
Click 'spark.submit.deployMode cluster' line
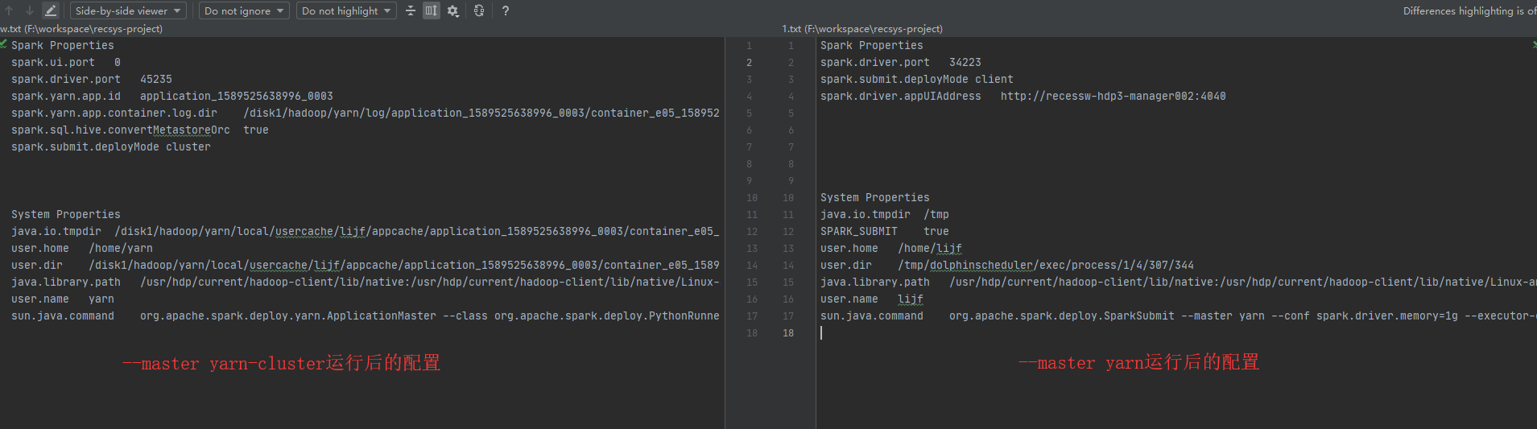[x=111, y=146]
